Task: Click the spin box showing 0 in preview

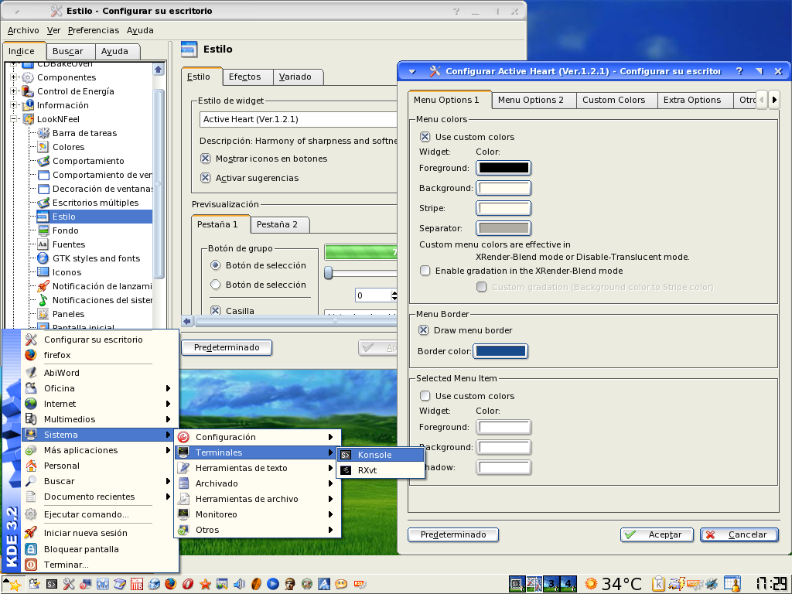Action: [x=376, y=295]
